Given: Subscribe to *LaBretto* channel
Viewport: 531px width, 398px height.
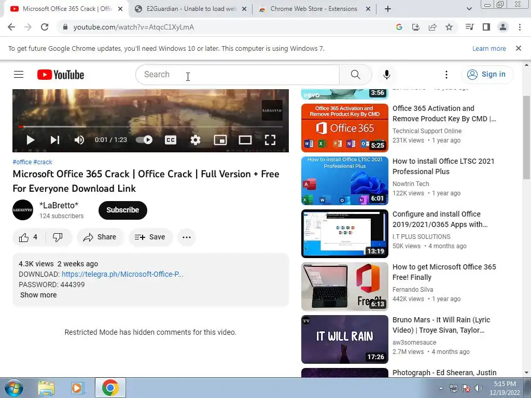Looking at the screenshot, I should [122, 210].
